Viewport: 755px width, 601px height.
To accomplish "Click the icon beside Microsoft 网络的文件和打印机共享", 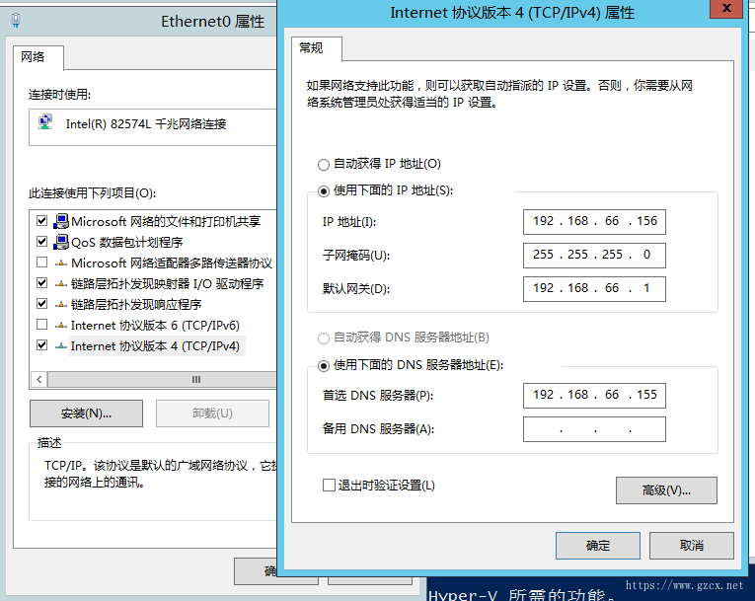I will (x=60, y=221).
